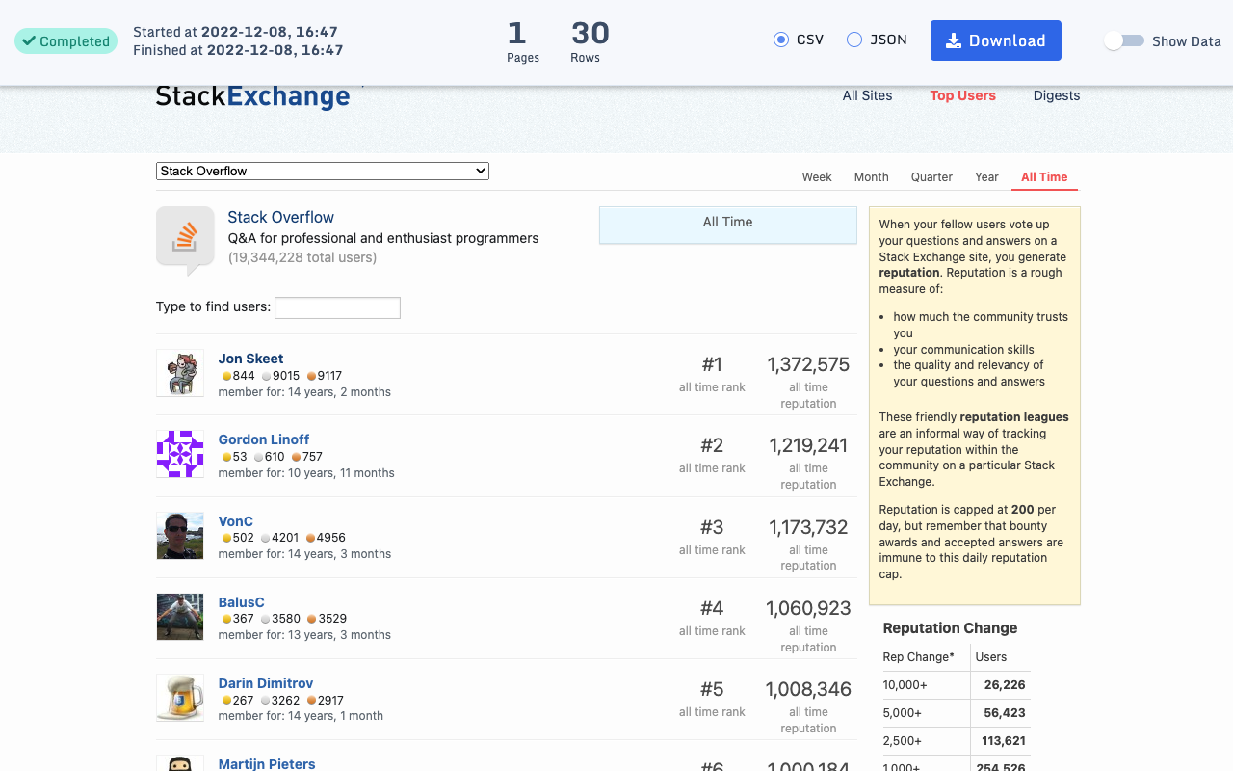This screenshot has width=1233, height=771.
Task: Open Jon Skeet's avatar image
Action: point(180,373)
